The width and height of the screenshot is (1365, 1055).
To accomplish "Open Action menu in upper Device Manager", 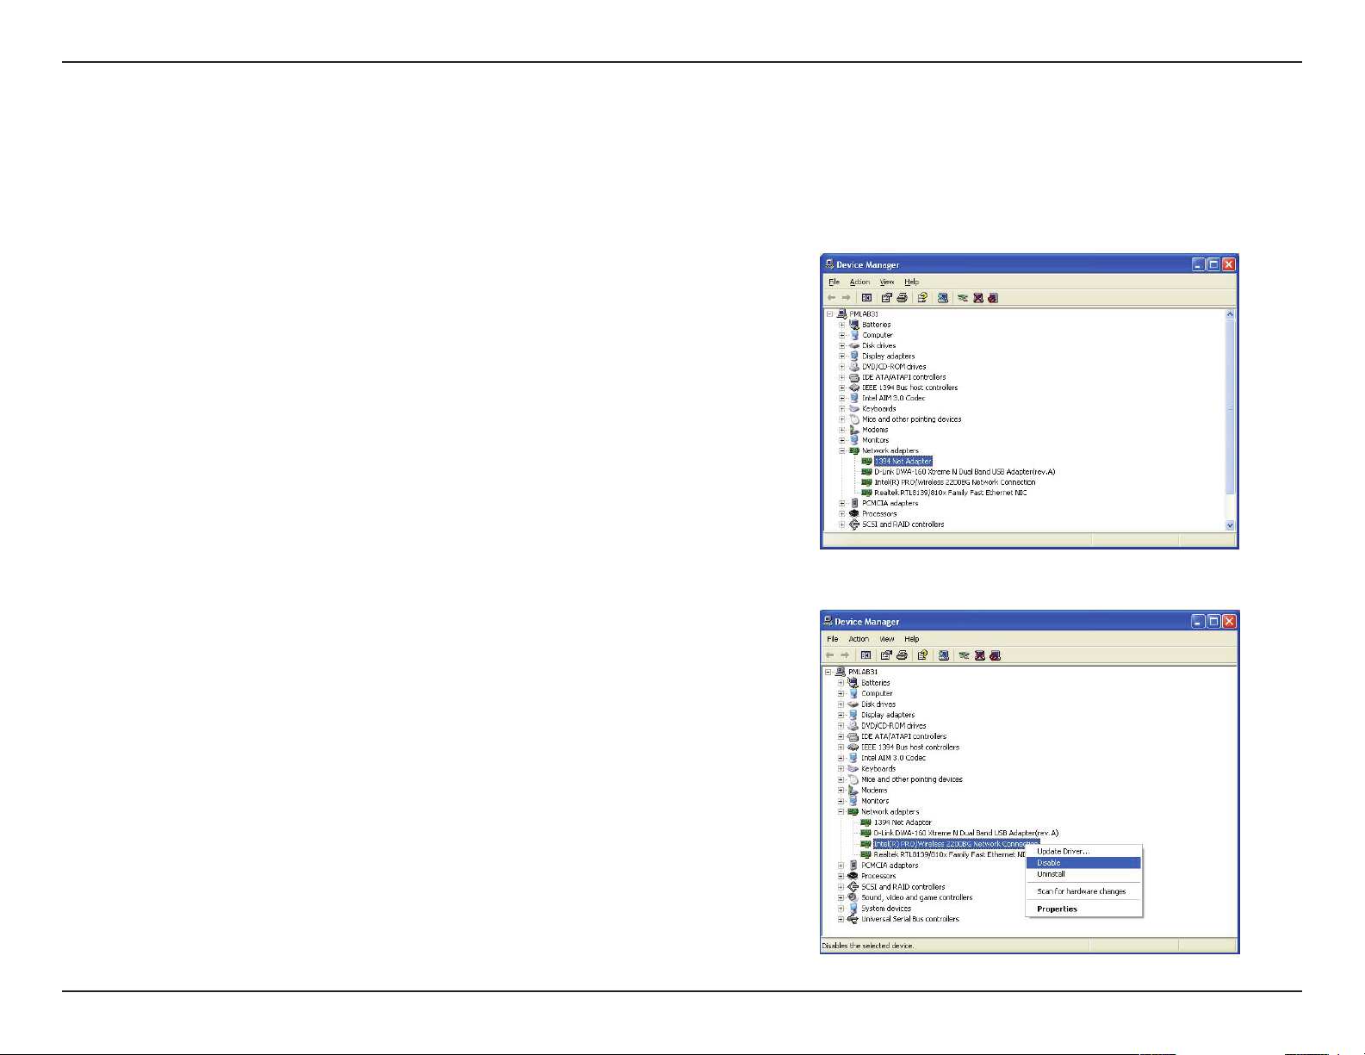I will tap(859, 282).
